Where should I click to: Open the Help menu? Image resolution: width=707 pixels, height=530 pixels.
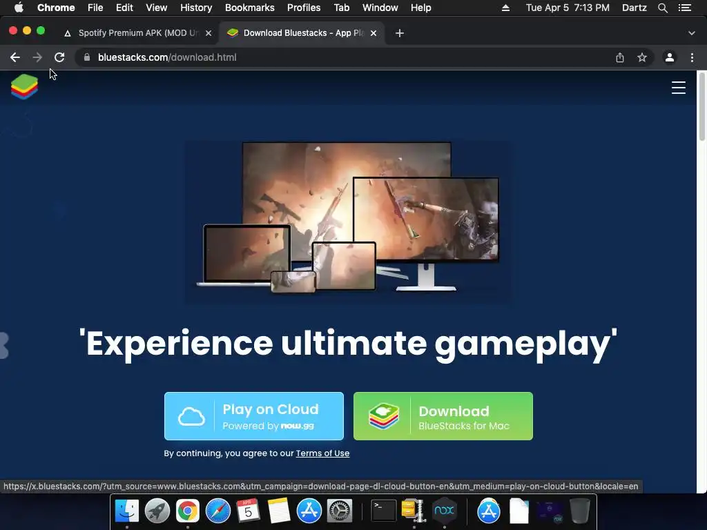[420, 8]
